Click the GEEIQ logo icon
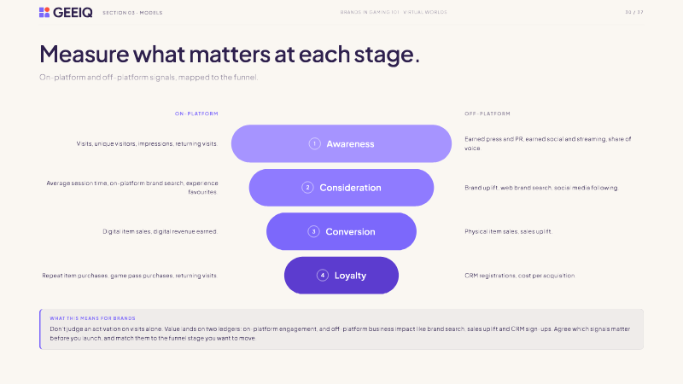The height and width of the screenshot is (384, 683). [44, 12]
